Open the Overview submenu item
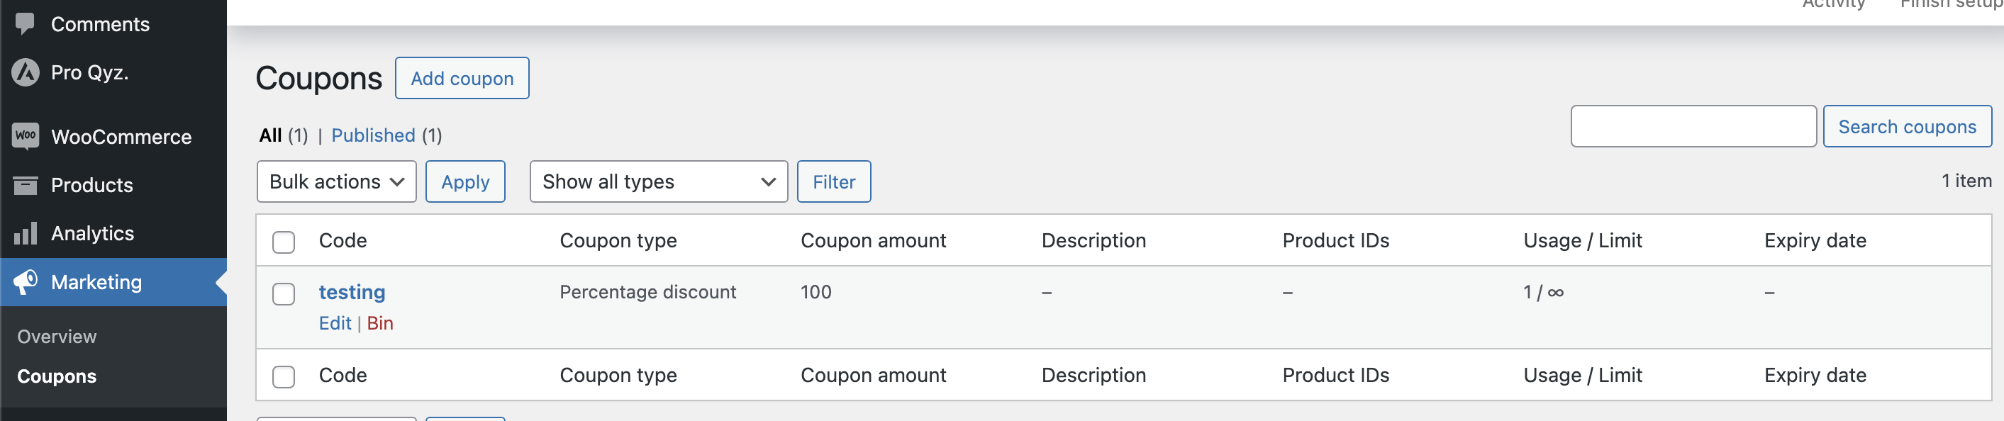This screenshot has height=421, width=2004. click(x=57, y=336)
